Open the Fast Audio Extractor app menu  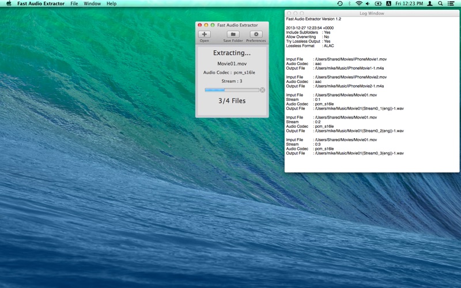click(x=41, y=3)
